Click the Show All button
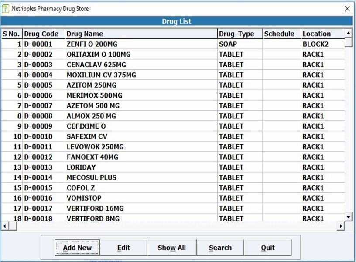The width and height of the screenshot is (356, 262). [x=171, y=248]
